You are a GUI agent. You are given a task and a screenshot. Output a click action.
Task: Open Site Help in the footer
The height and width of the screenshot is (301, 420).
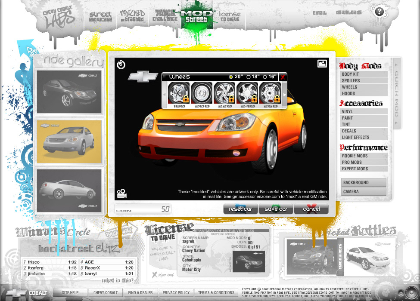pyautogui.click(x=70, y=293)
